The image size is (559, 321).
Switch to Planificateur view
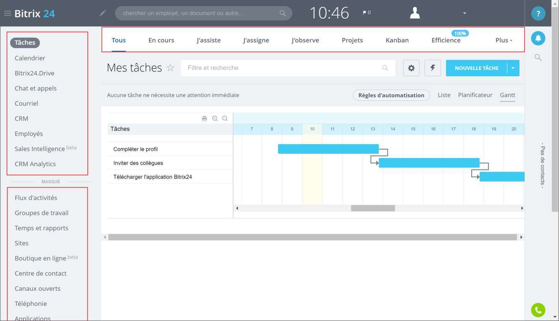point(475,95)
